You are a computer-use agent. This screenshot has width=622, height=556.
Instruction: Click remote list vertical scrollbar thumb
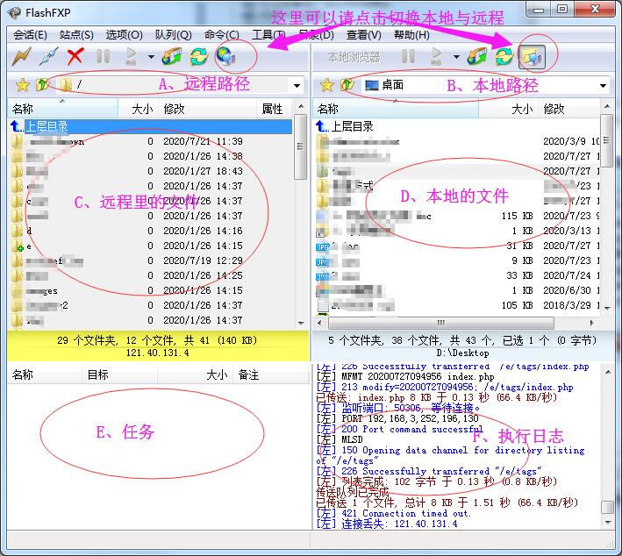[301, 146]
